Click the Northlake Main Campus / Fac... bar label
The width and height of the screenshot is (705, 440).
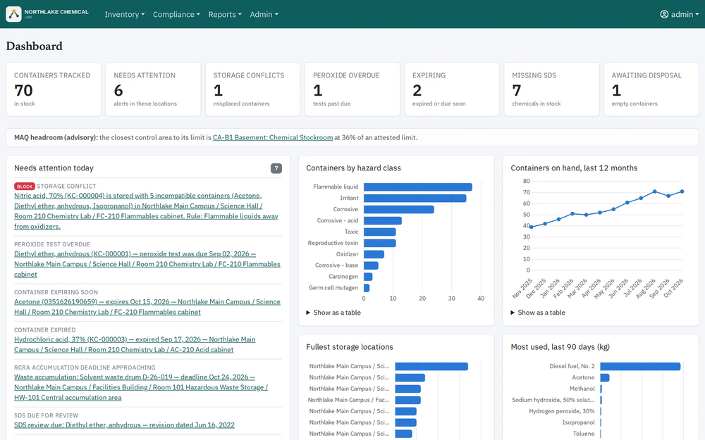tap(348, 400)
